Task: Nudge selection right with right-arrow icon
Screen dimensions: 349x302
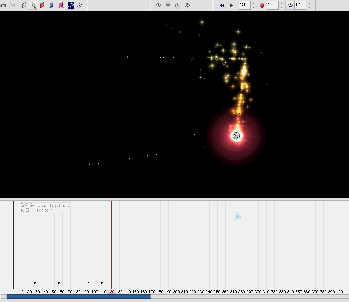Action: pos(187,5)
